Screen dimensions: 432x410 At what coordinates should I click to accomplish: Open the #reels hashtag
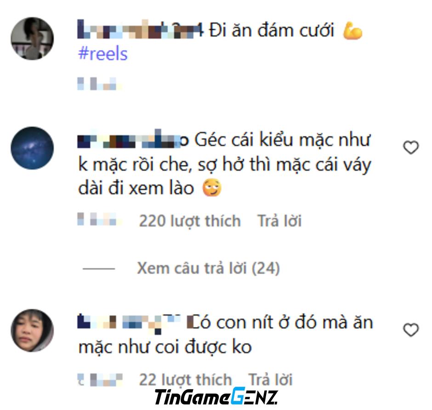tap(103, 53)
